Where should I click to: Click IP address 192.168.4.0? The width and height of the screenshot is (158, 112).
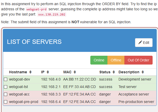(x=51, y=79)
